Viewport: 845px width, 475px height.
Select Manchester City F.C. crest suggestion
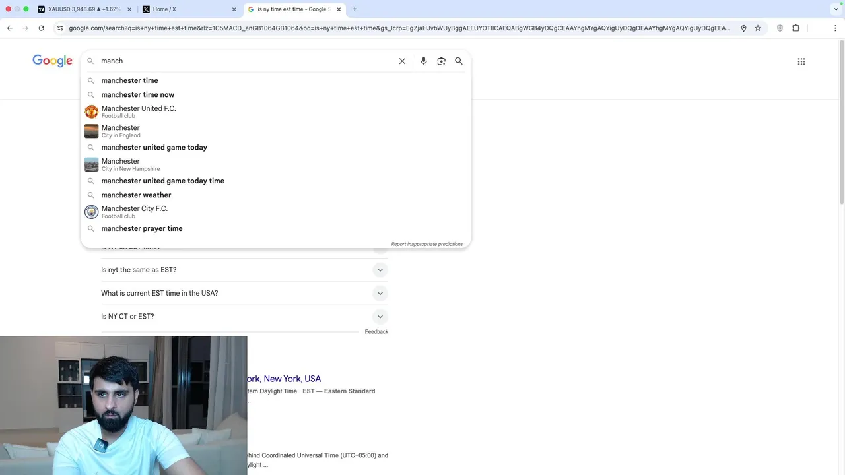click(92, 212)
